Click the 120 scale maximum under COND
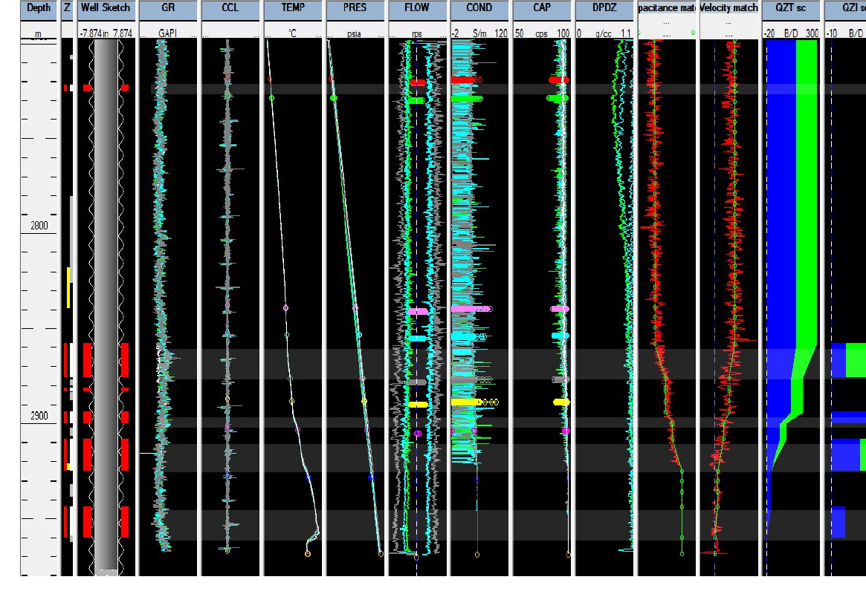Screen dimensions: 866x594 click(501, 33)
